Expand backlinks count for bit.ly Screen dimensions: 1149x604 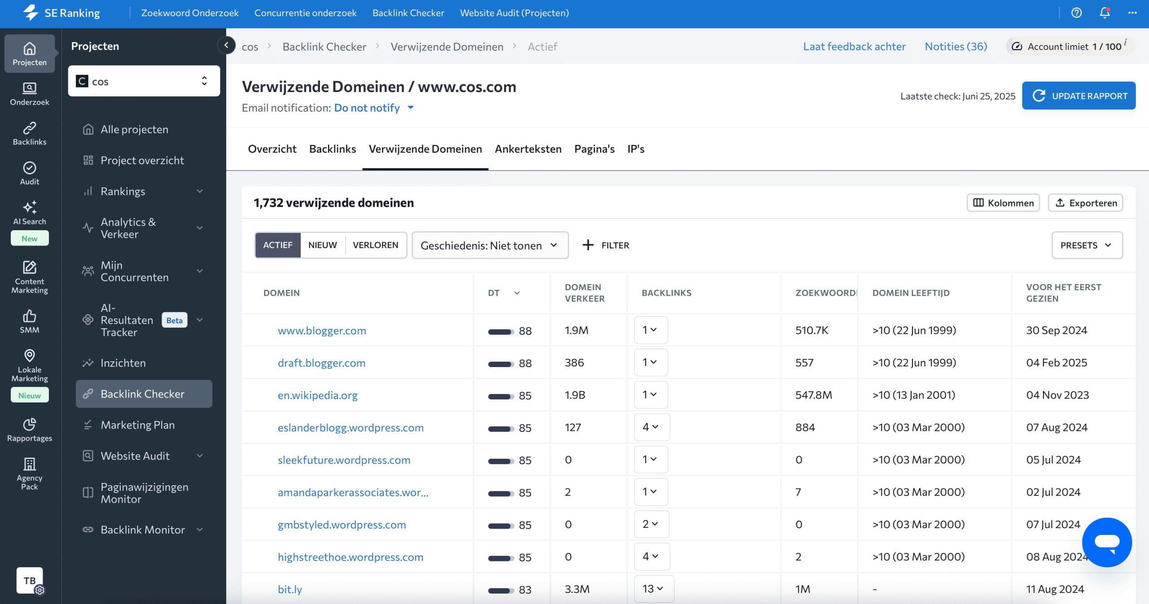pyautogui.click(x=654, y=588)
